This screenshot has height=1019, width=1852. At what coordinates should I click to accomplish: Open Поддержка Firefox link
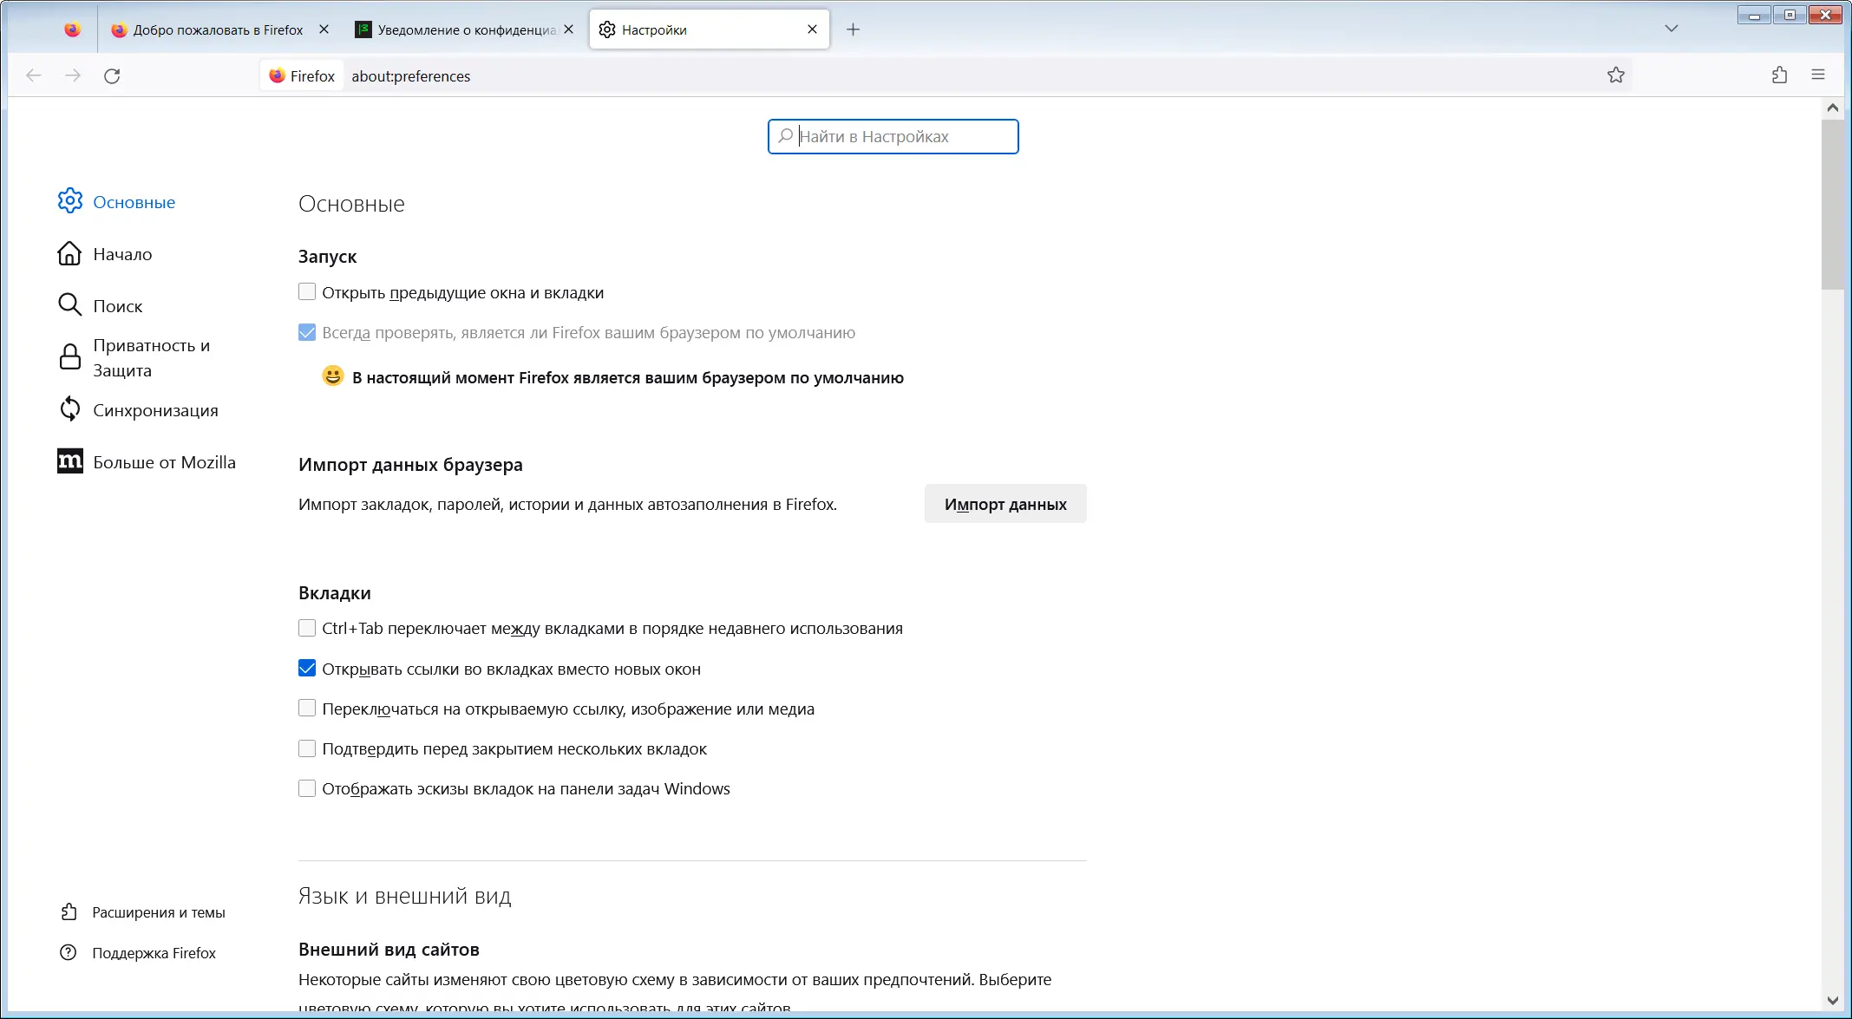pos(153,953)
